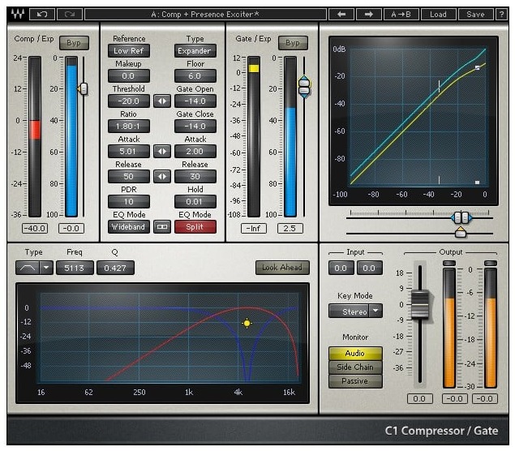Click the Attack link arrows icon

[162, 152]
